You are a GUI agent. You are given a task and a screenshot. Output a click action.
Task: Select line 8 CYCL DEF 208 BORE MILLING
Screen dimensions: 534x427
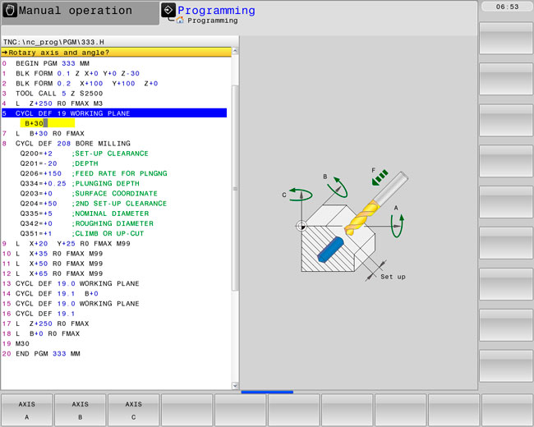(x=66, y=144)
